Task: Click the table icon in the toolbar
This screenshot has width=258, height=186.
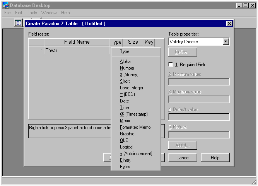Action: point(18,23)
